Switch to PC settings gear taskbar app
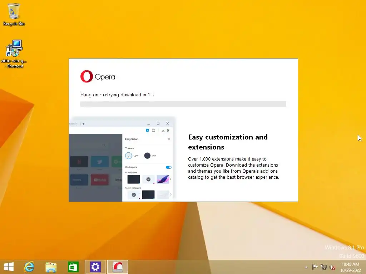The image size is (366, 274). pos(95,267)
